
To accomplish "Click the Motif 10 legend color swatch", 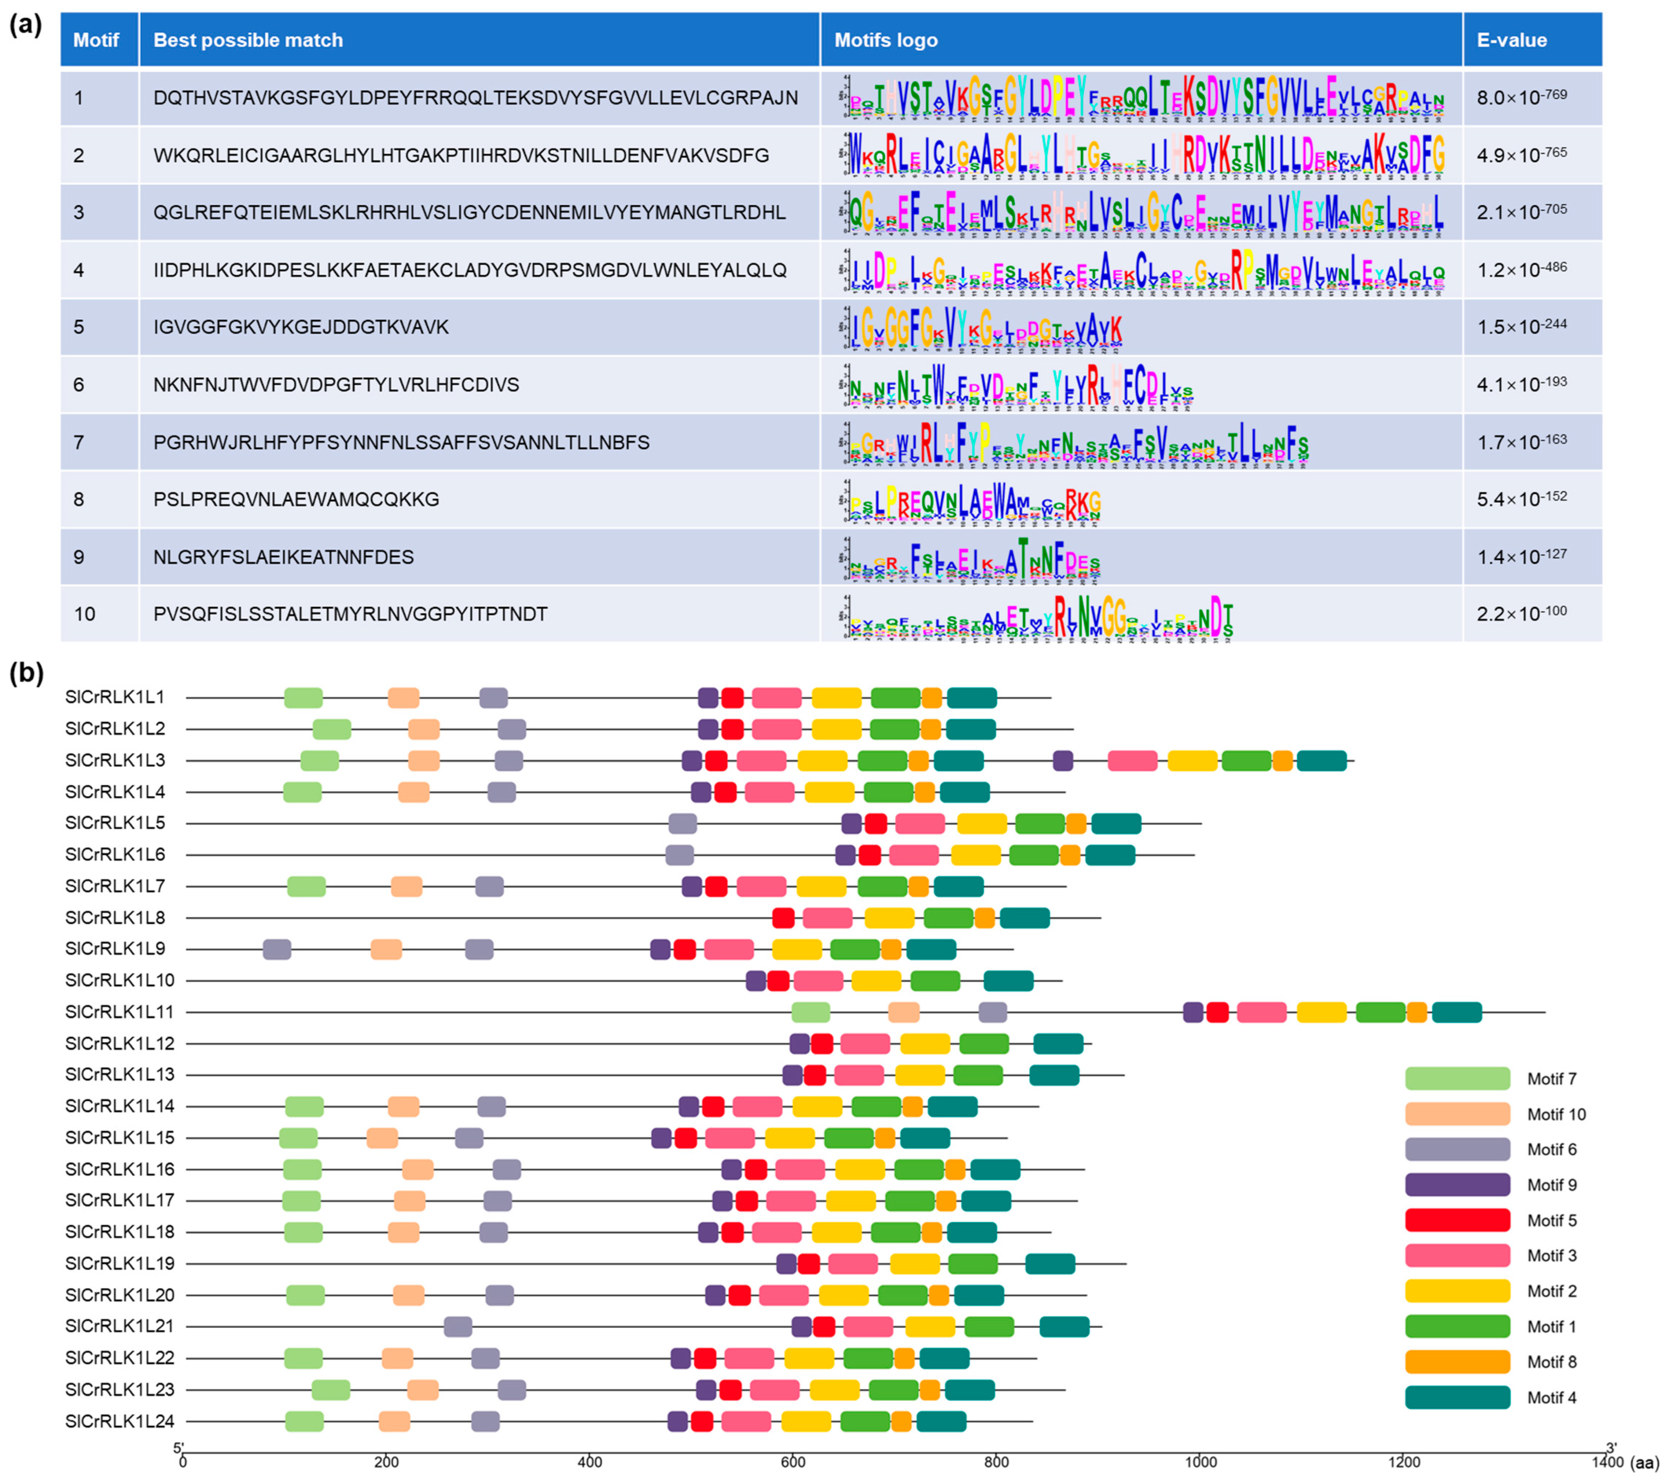I will pyautogui.click(x=1457, y=1114).
